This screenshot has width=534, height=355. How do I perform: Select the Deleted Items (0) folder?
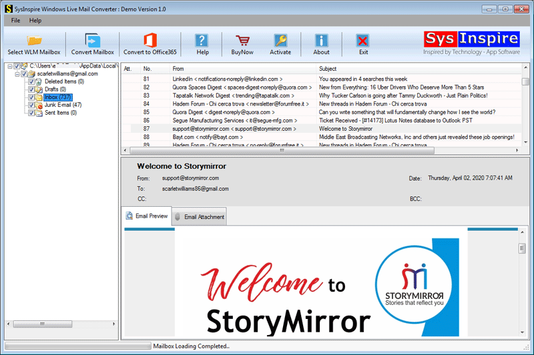click(64, 81)
